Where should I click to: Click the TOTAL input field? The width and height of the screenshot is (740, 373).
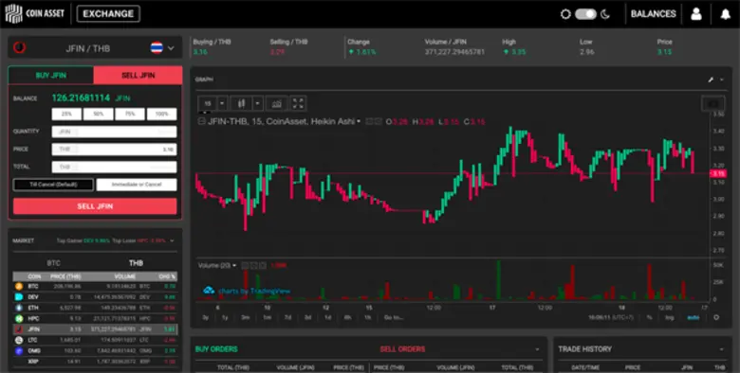[x=114, y=167]
